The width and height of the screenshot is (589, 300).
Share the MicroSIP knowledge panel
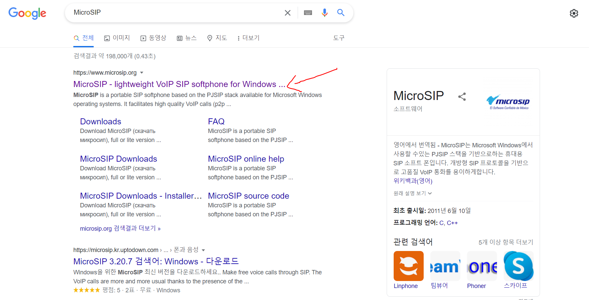(462, 97)
